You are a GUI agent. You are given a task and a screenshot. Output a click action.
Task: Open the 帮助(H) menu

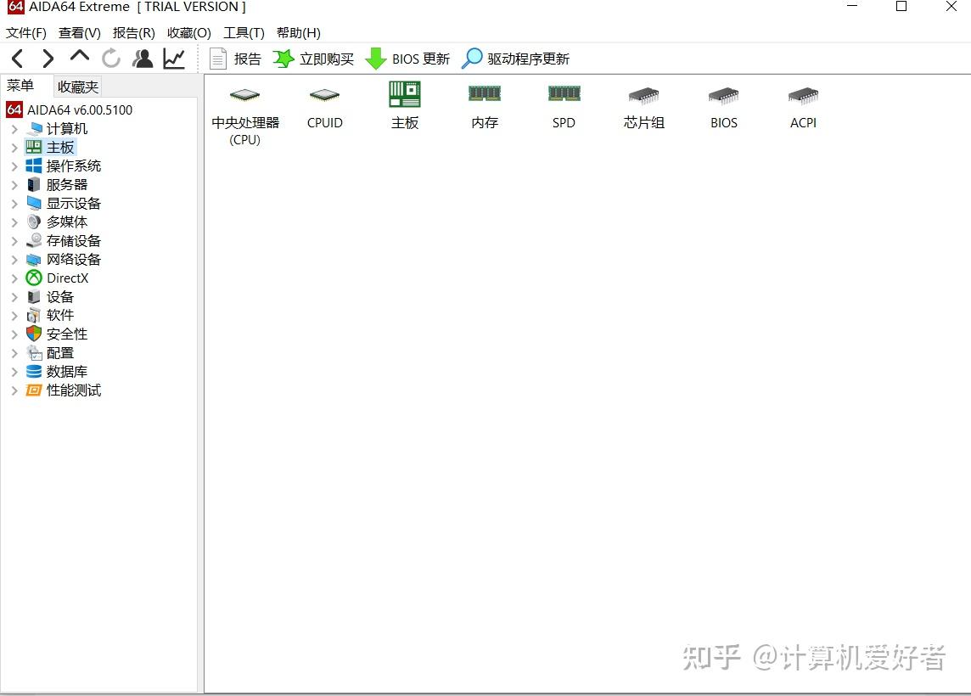(299, 33)
